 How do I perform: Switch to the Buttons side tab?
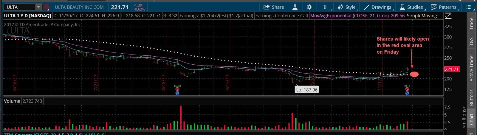pos(471,97)
